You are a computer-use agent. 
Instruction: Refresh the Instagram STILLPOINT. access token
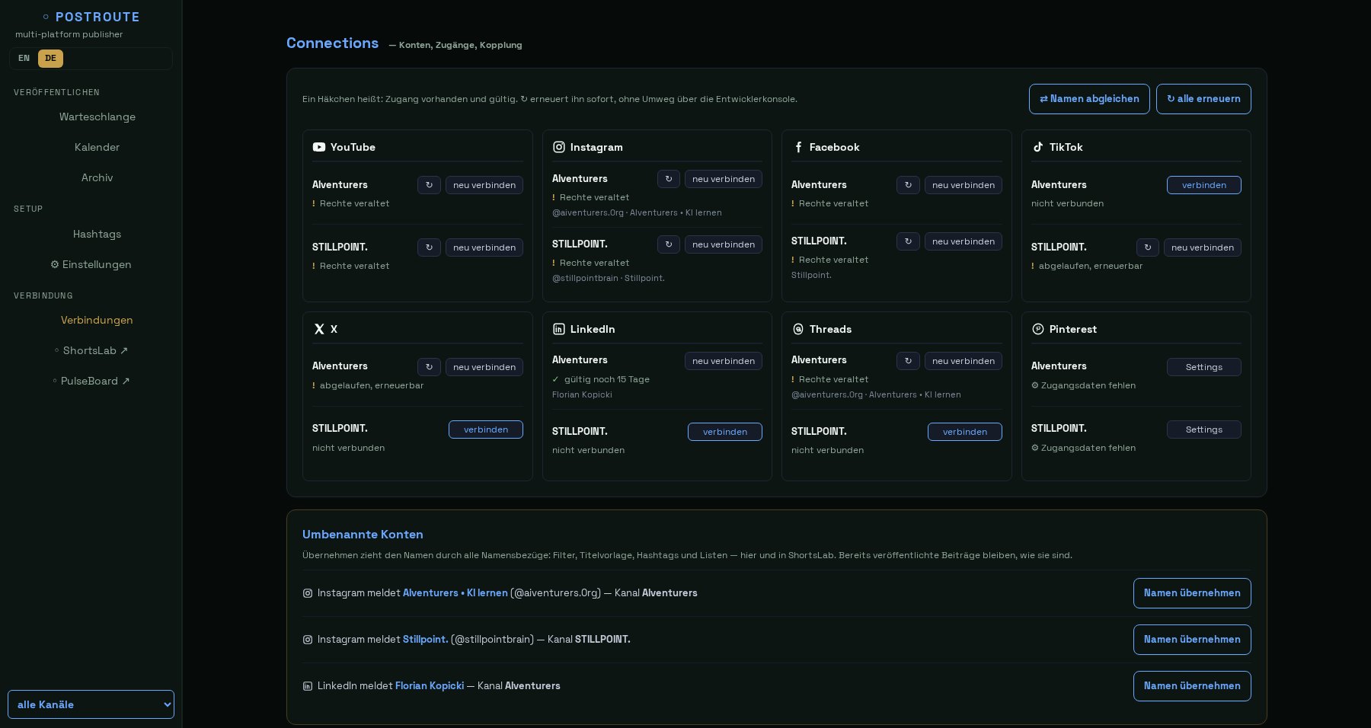point(669,244)
